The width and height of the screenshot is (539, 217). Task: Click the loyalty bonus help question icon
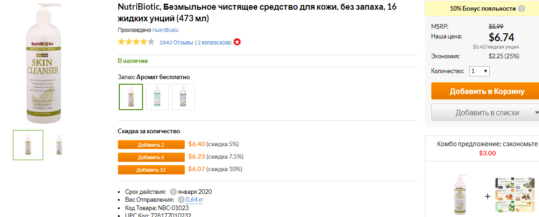tap(521, 9)
